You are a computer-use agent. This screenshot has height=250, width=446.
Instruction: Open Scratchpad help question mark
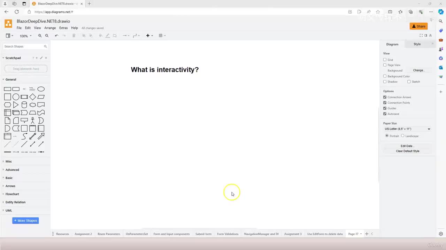coord(33,58)
